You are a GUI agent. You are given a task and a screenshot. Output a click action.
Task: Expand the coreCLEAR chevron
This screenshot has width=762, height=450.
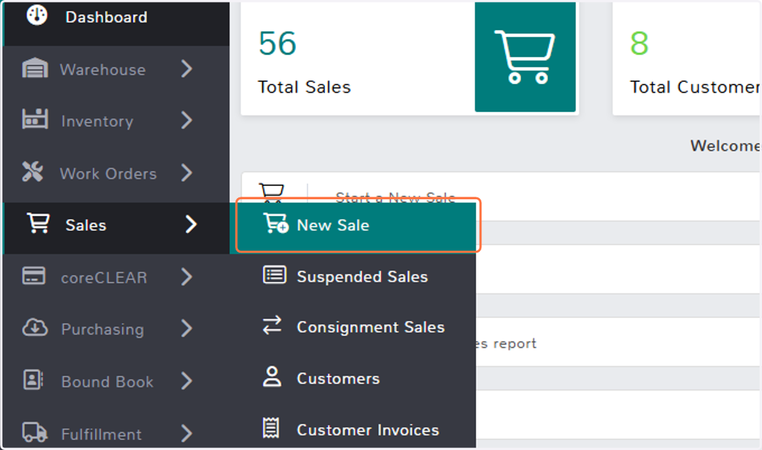186,277
